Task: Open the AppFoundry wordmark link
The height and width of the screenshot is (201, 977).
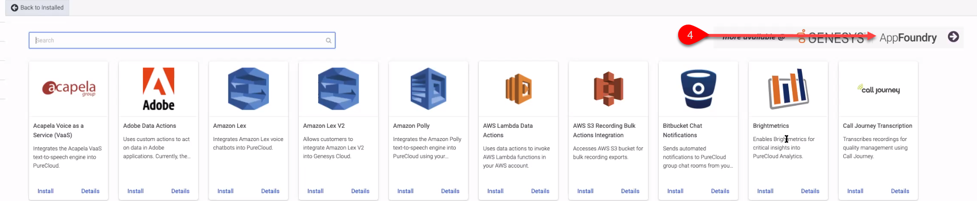Action: 908,37
